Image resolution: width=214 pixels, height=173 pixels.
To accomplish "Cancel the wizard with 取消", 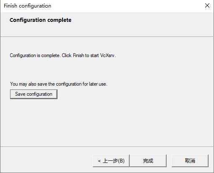I will tap(190, 161).
